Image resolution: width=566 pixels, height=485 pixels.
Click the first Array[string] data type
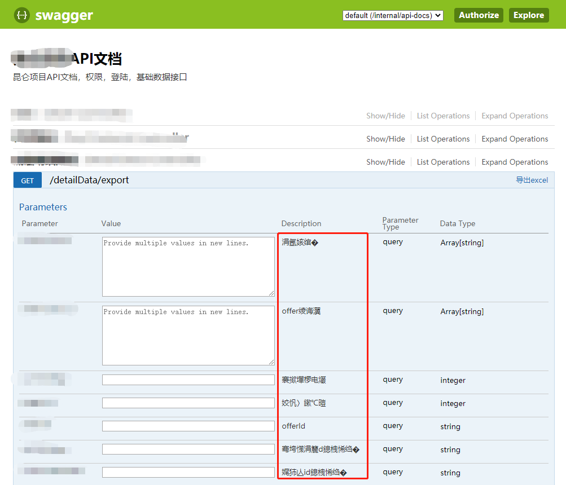(462, 242)
